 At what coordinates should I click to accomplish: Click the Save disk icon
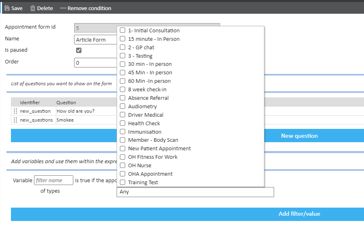click(7, 8)
